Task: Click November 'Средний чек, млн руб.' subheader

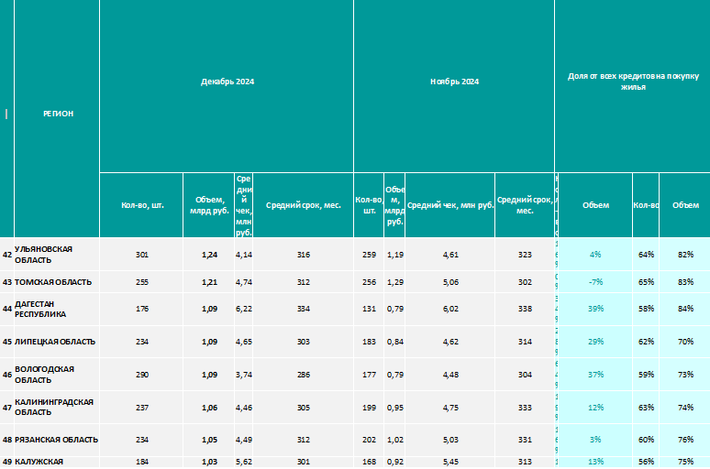Action: tap(450, 205)
